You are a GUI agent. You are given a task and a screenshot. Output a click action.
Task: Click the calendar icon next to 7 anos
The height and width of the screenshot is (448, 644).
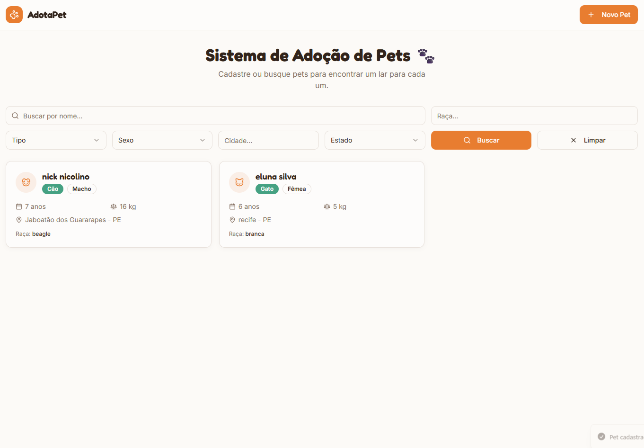(18, 206)
